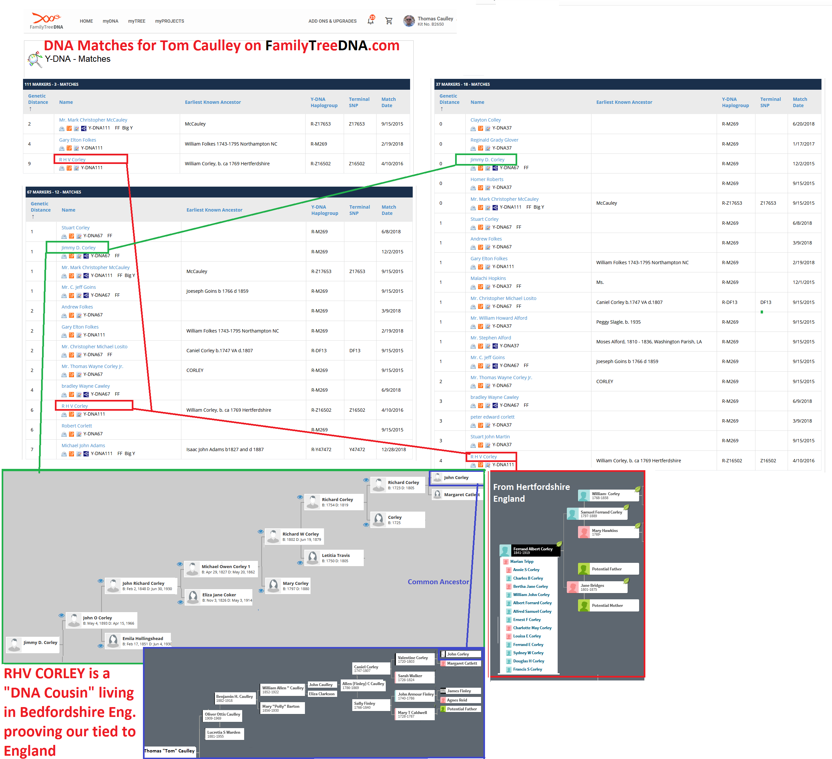Click ADD ONS & UPGRADES link
The width and height of the screenshot is (832, 759).
(x=332, y=21)
